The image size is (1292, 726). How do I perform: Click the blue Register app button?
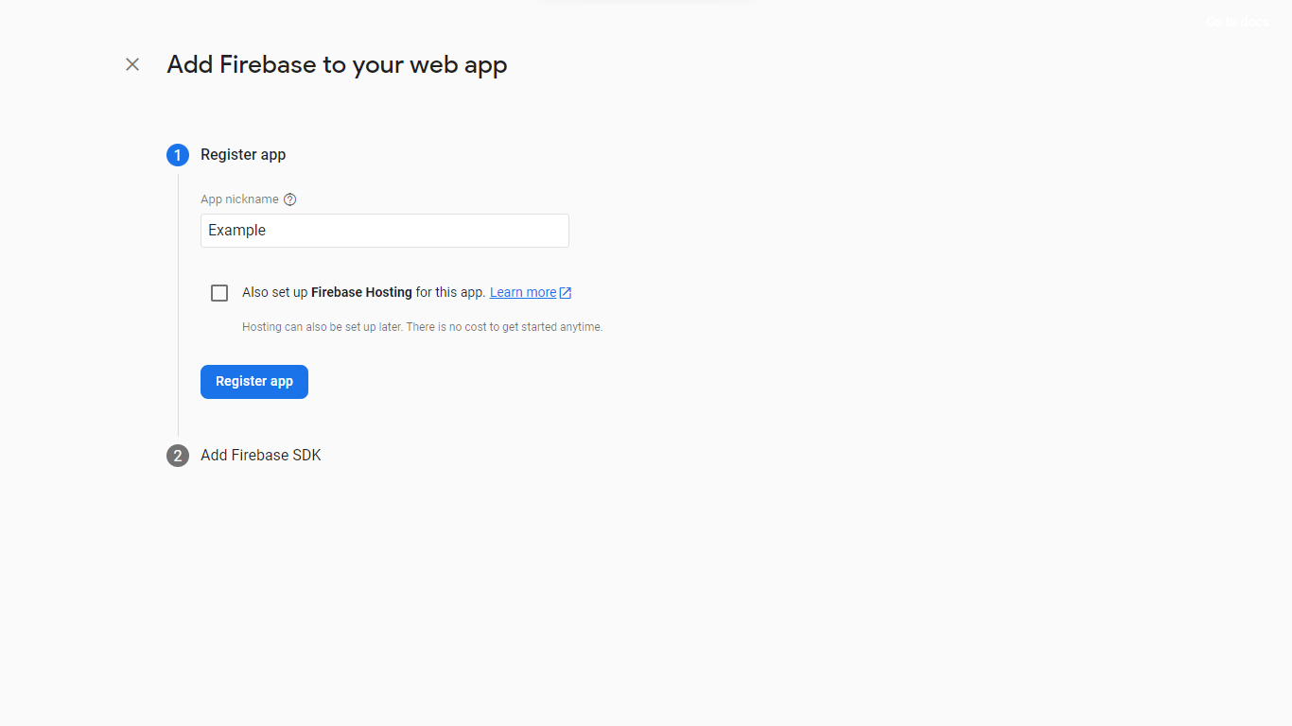[x=254, y=382]
